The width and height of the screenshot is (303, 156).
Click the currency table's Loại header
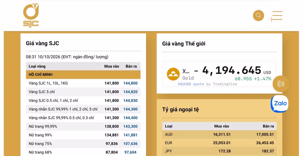pos(169,126)
